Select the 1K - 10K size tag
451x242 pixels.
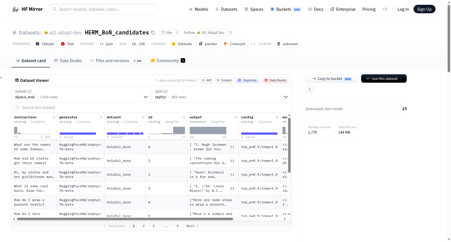click(x=138, y=44)
